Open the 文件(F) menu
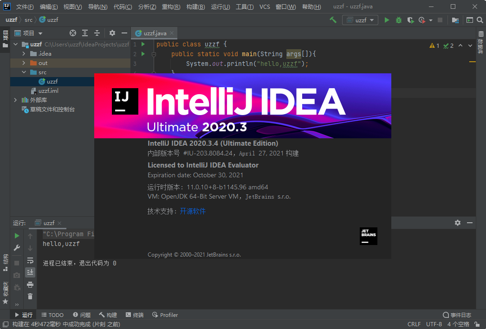Screen dimensions: 486x329 pyautogui.click(x=25, y=7)
